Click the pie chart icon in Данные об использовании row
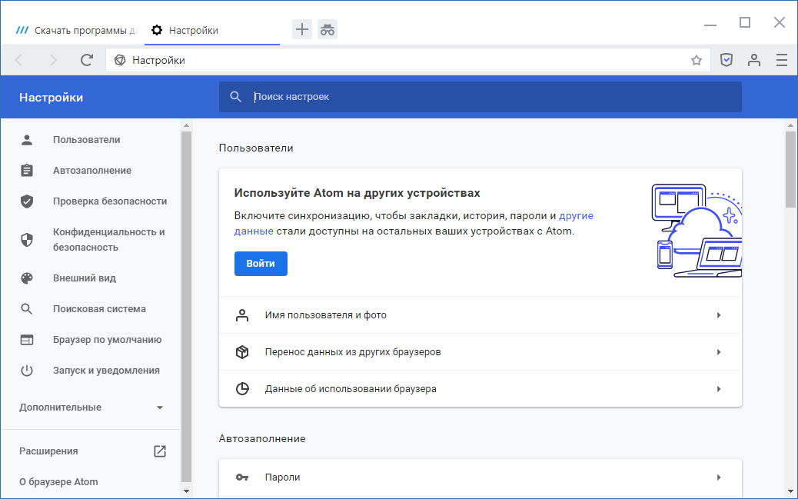The height and width of the screenshot is (499, 798). 242,389
